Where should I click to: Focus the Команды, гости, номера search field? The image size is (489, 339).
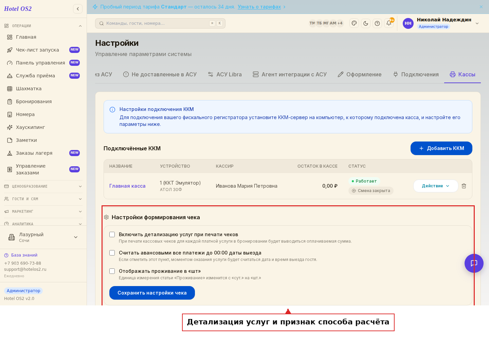(x=160, y=23)
